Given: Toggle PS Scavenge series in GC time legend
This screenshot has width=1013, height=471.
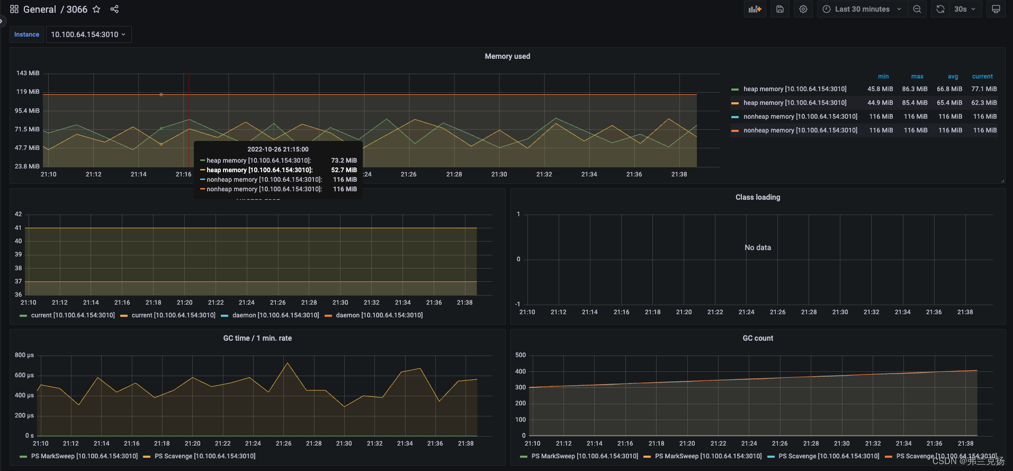Looking at the screenshot, I should pyautogui.click(x=205, y=456).
